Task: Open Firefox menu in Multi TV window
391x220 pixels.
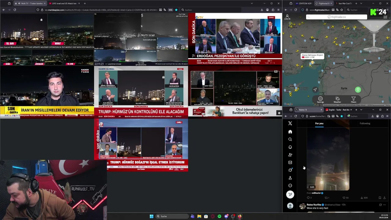Action: 279,10
